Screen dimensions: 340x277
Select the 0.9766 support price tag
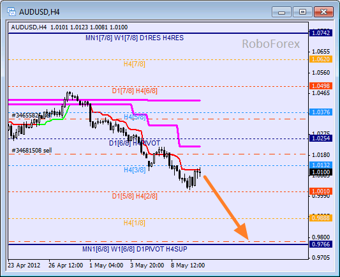321,244
